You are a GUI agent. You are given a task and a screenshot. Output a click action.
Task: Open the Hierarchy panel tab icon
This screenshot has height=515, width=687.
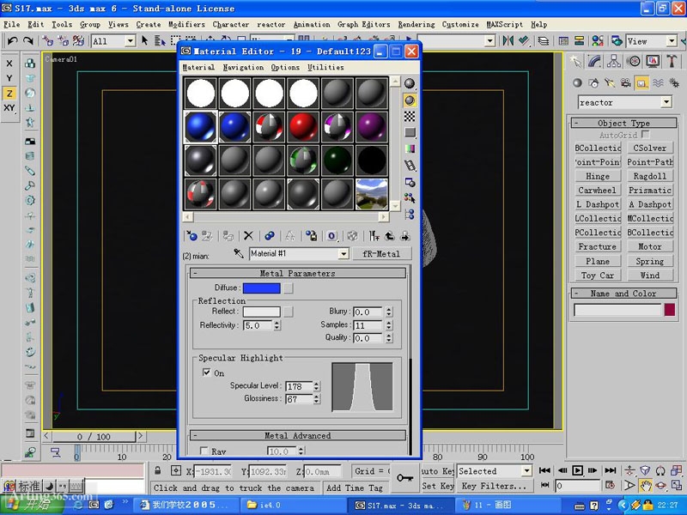pos(614,61)
